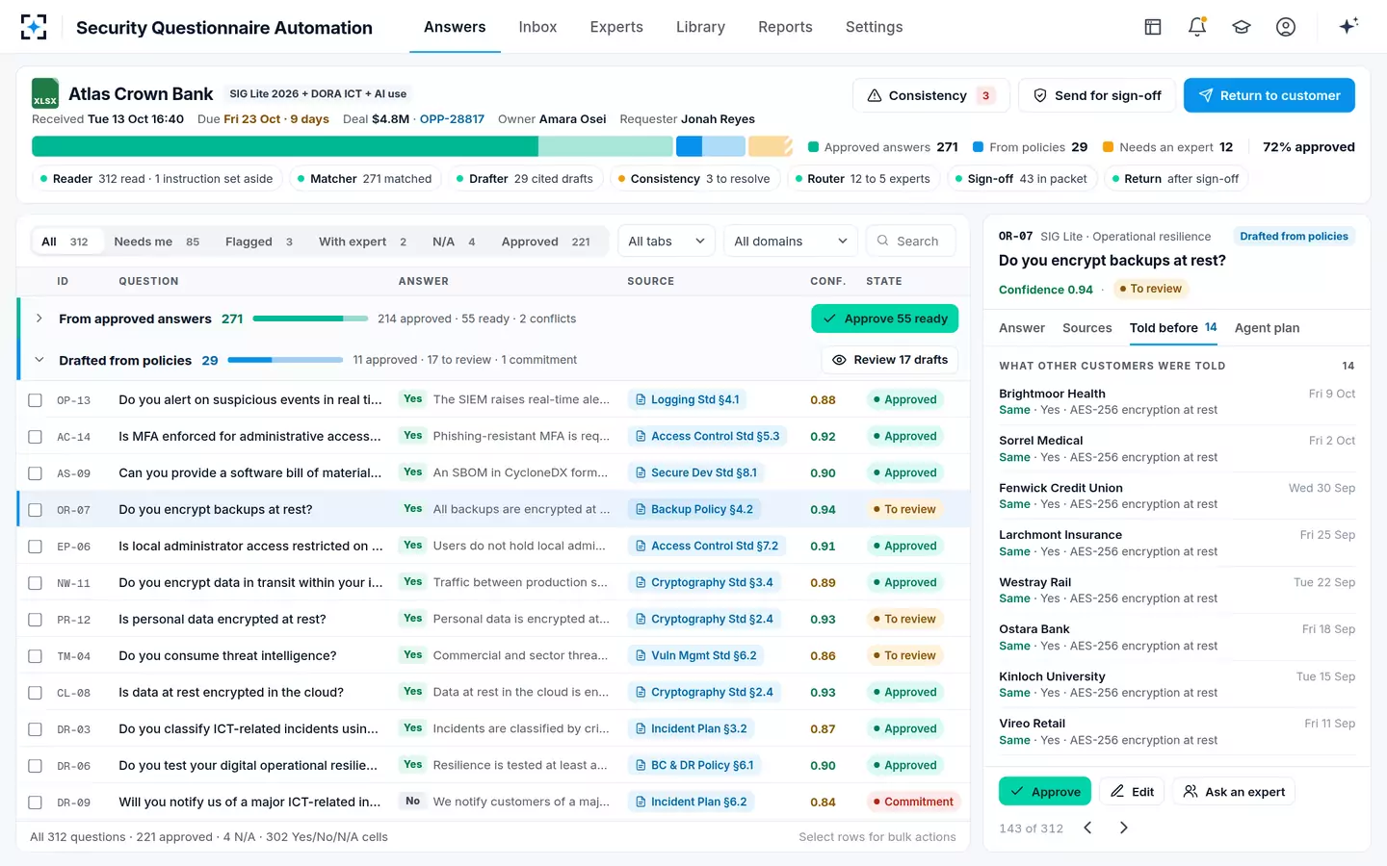Collapse the Drafted from policies group

coord(39,360)
